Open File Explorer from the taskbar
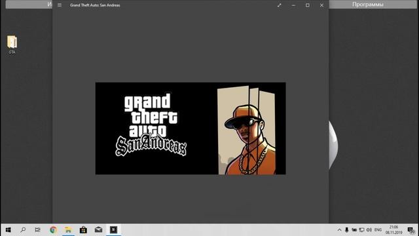The image size is (419, 236). [x=68, y=230]
